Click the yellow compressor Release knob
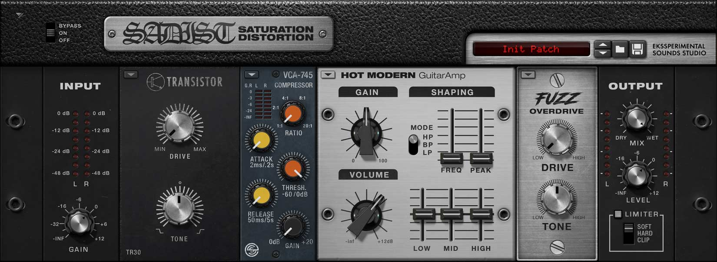 point(261,196)
